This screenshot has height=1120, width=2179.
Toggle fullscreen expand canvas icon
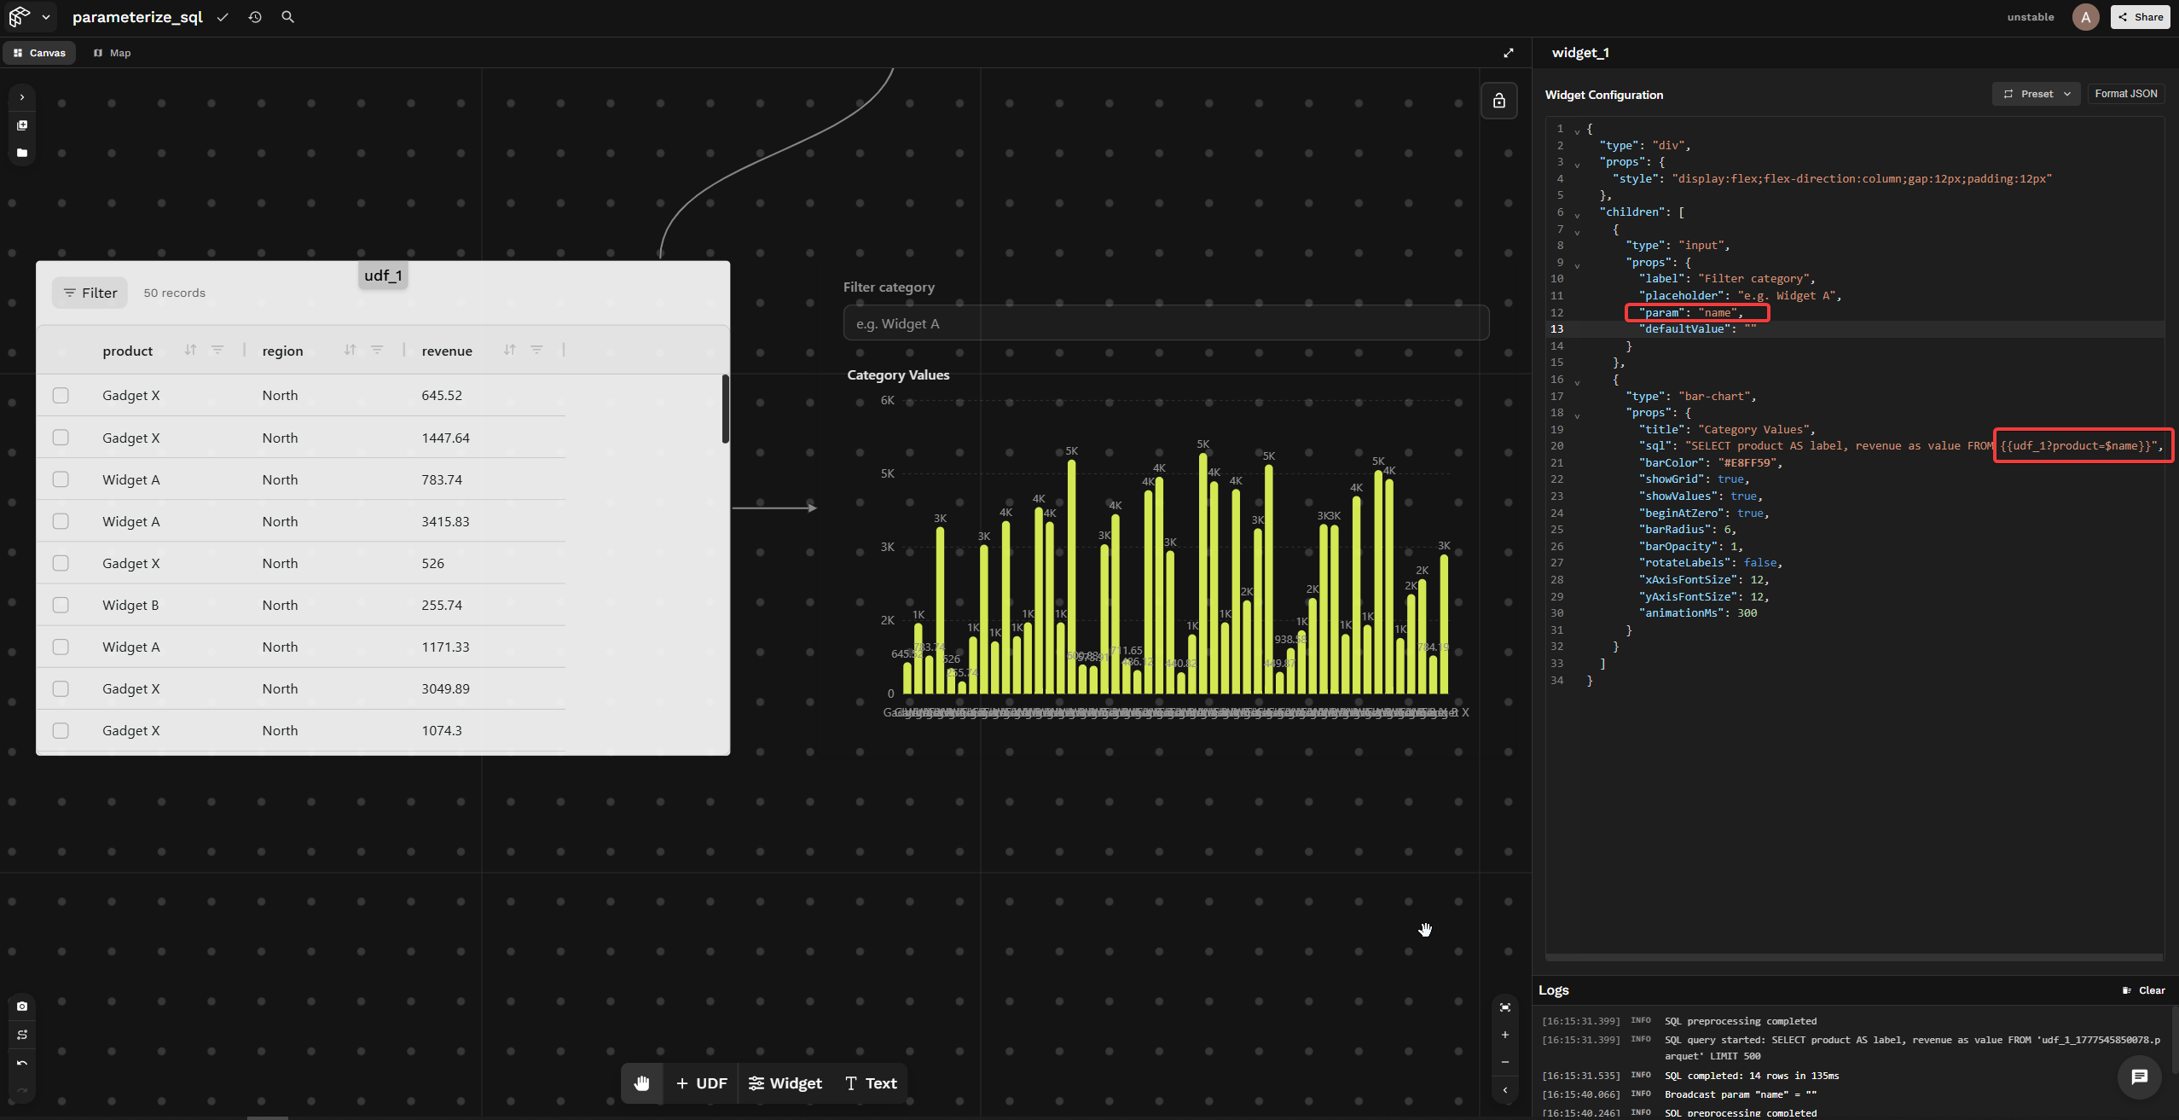tap(1508, 53)
